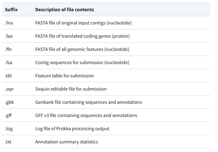
Task: Select the .fsa suffix cell
Action: point(9,62)
